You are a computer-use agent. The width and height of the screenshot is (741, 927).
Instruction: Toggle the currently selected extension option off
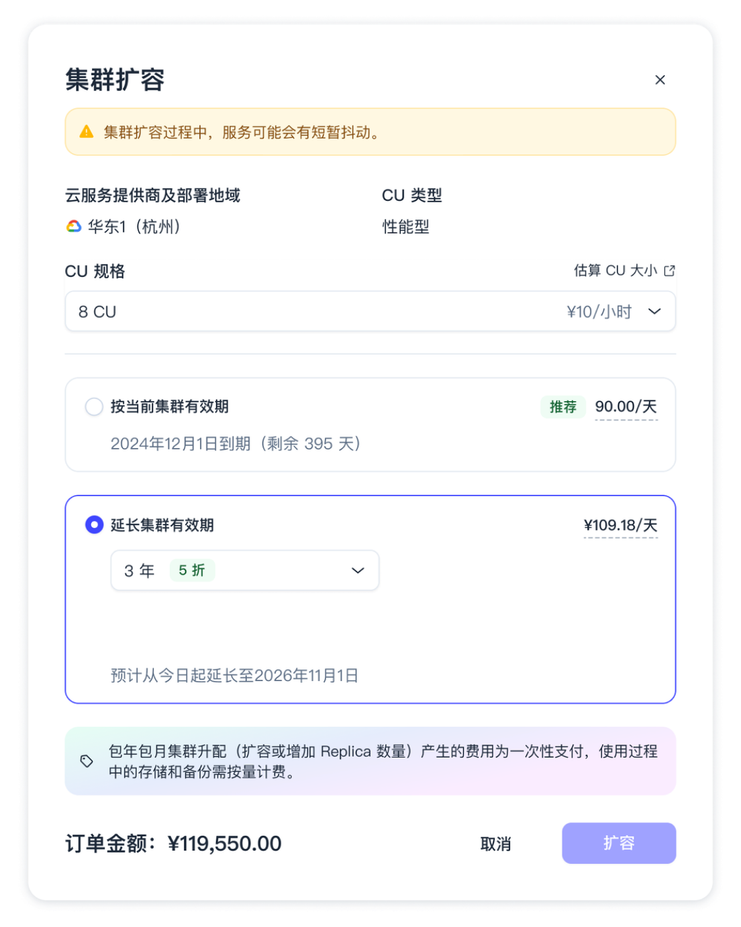point(94,526)
